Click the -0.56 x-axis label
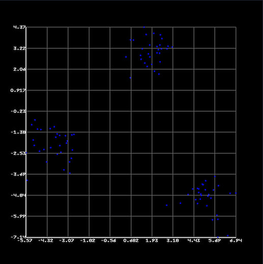 (109, 241)
